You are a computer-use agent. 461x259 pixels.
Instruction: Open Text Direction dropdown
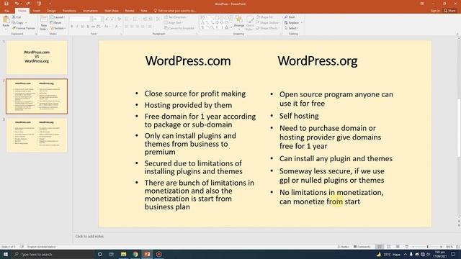176,17
